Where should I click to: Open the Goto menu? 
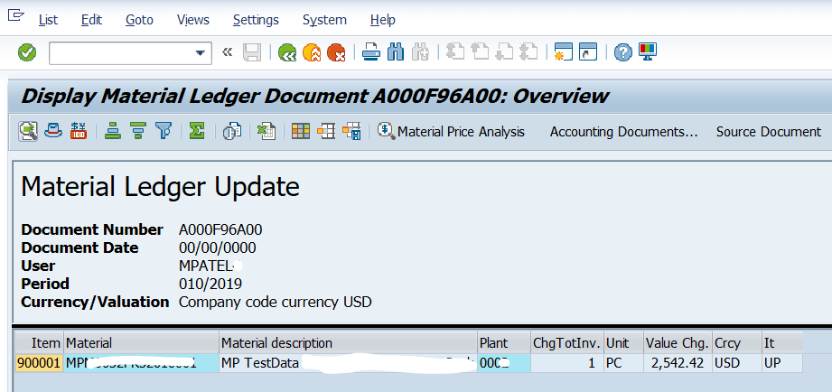[x=139, y=20]
